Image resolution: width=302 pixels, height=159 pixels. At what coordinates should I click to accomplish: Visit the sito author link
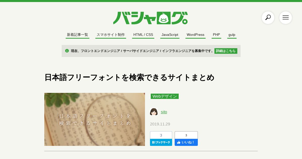pyautogui.click(x=164, y=112)
